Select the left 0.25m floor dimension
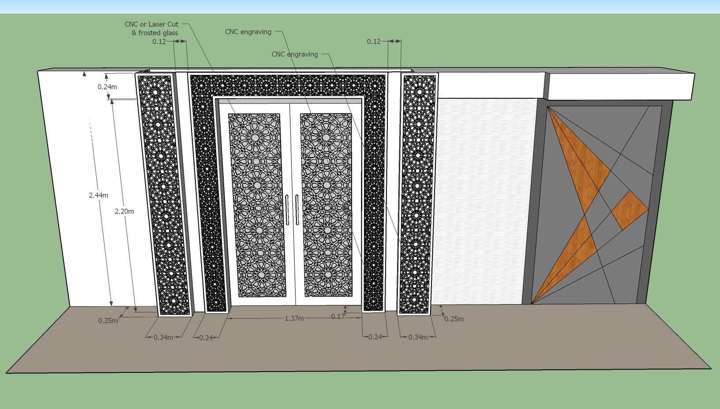The height and width of the screenshot is (409, 720). coord(108,320)
